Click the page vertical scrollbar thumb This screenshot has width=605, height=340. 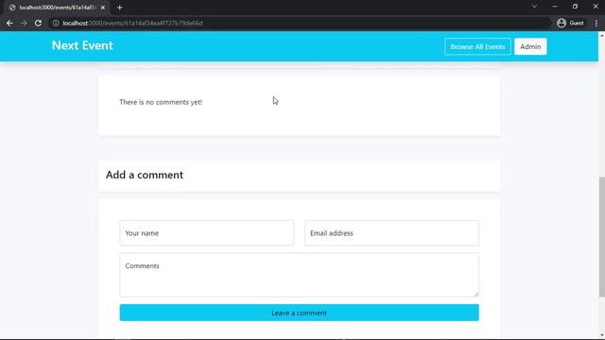(x=601, y=236)
